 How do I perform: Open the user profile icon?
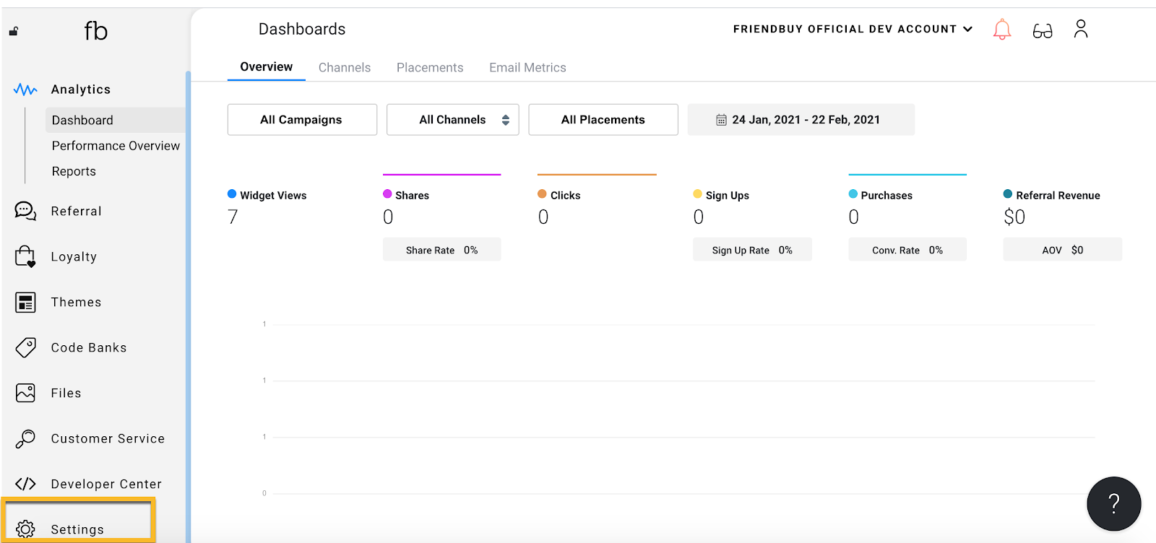tap(1081, 29)
